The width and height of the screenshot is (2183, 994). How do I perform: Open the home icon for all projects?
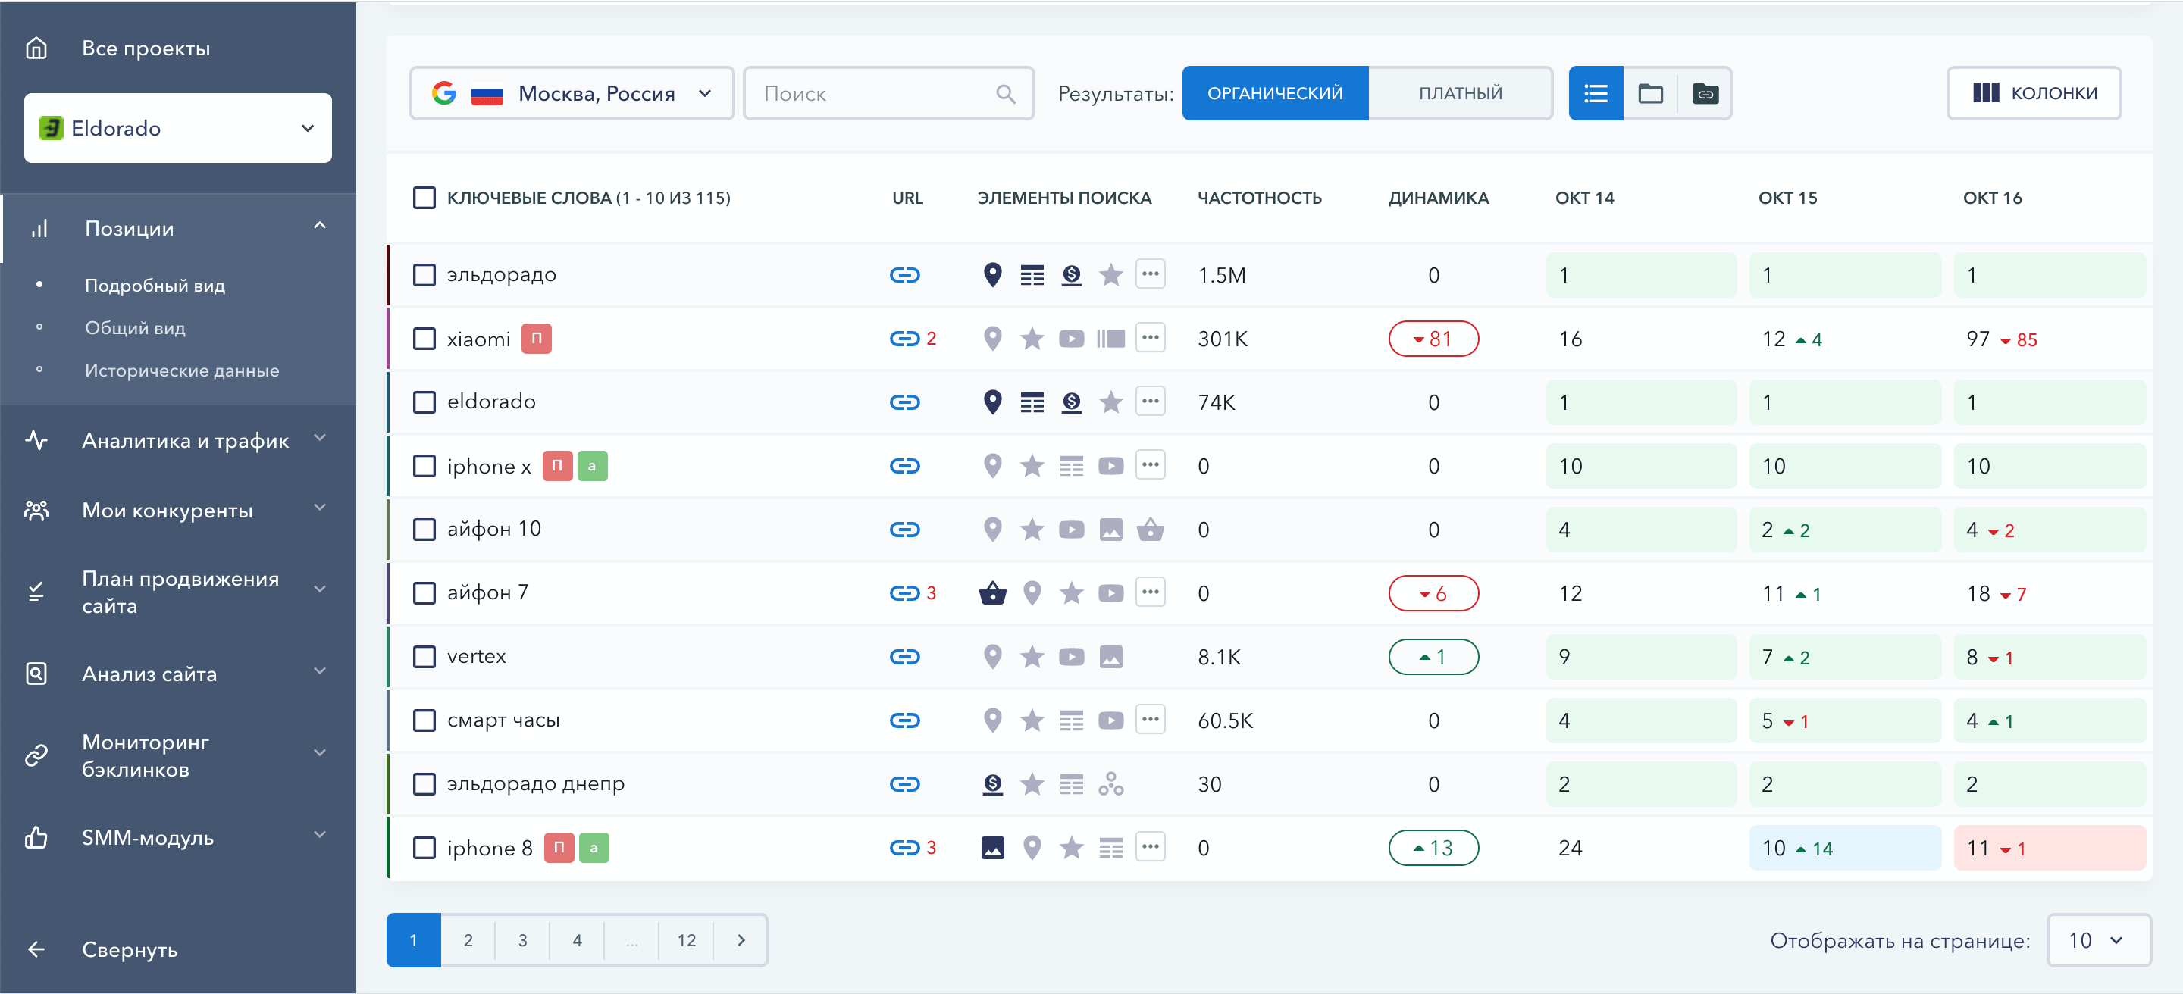[x=36, y=48]
